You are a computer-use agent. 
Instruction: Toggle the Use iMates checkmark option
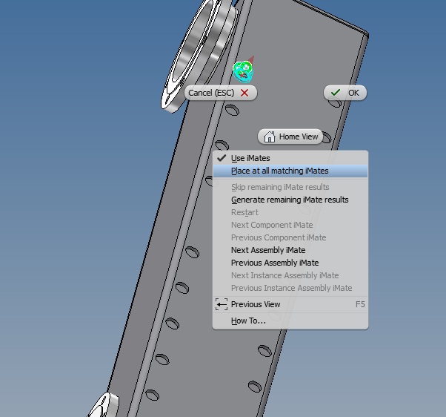tap(250, 158)
